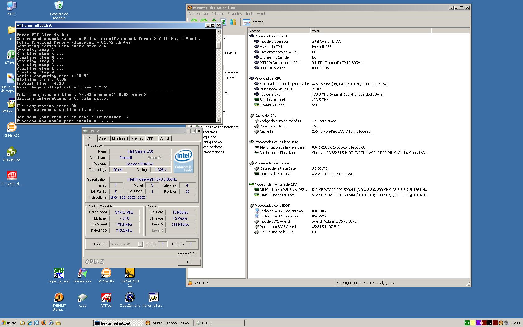Viewport: 523px width, 327px height.
Task: Launch 3DMark2001 SE desktop shortcut
Action: click(130, 277)
